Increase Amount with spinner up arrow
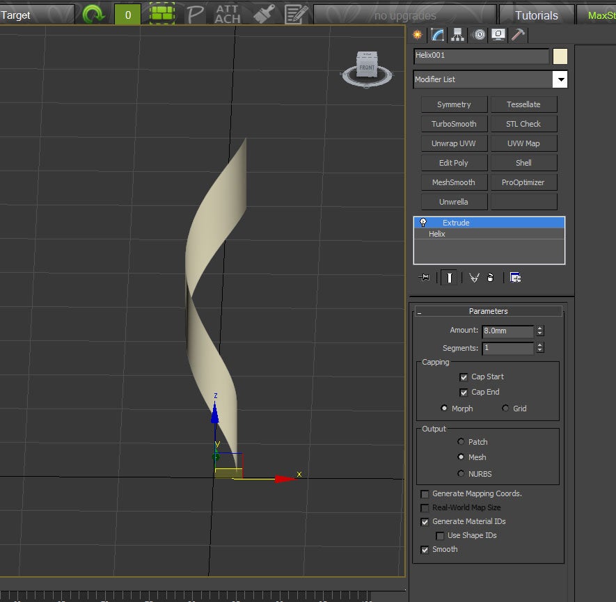The image size is (616, 602). (540, 328)
